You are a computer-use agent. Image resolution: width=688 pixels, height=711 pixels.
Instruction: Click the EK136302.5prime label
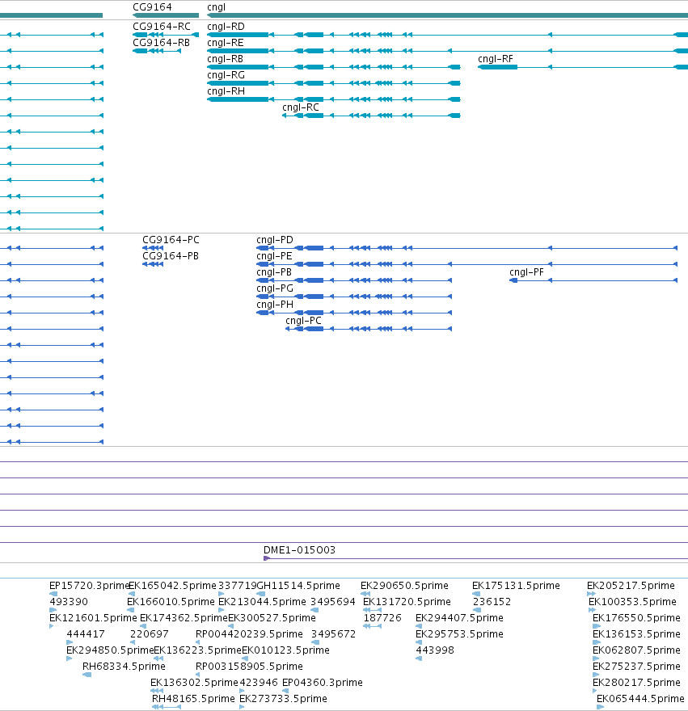(x=194, y=683)
